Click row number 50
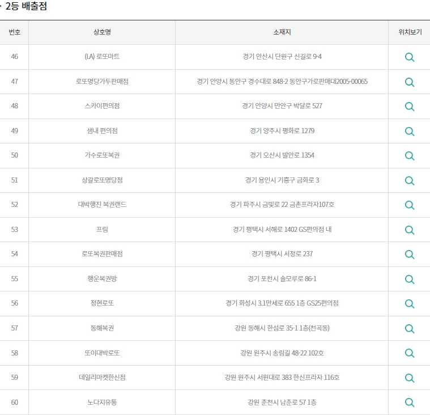 14,155
